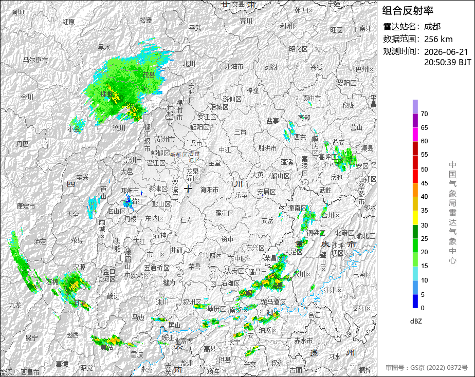
Task: Click the '安岳' map label
Action: point(267,220)
